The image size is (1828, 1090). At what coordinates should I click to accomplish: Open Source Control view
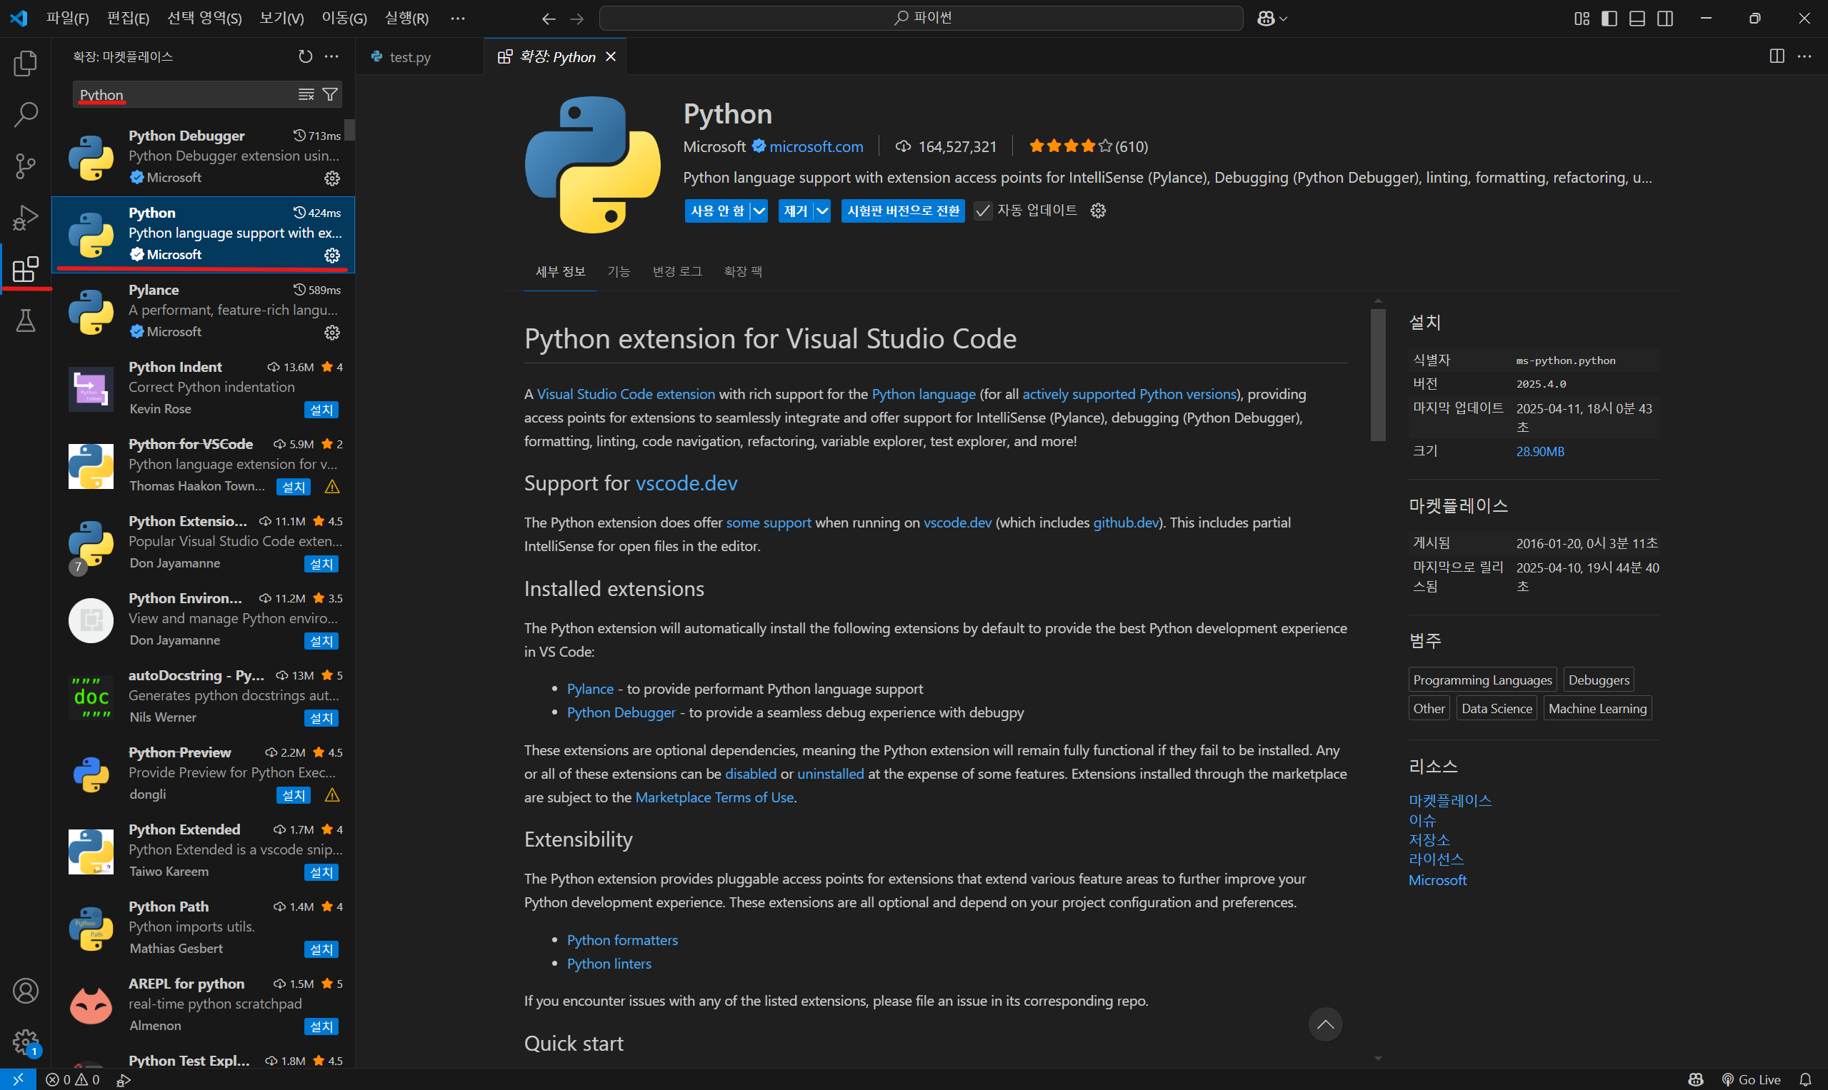pyautogui.click(x=25, y=166)
